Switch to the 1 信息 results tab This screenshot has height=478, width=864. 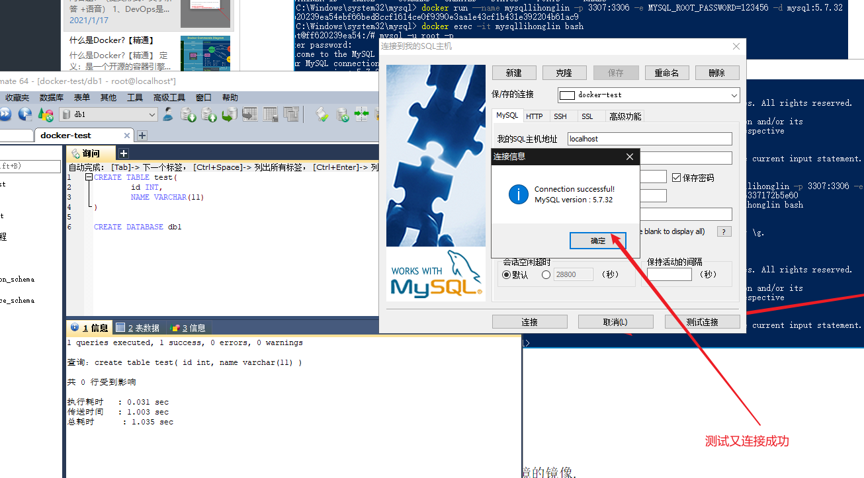(x=89, y=327)
